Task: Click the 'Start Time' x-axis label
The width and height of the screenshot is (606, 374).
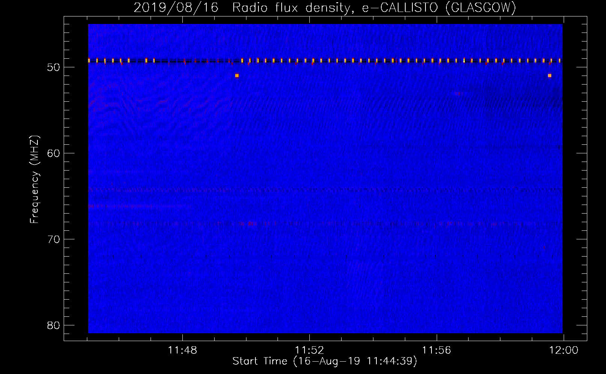Action: [x=325, y=361]
